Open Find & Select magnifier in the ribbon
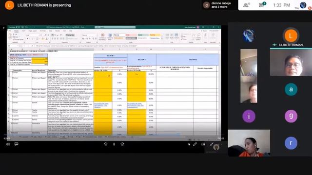The height and width of the screenshot is (175, 312). [198, 37]
